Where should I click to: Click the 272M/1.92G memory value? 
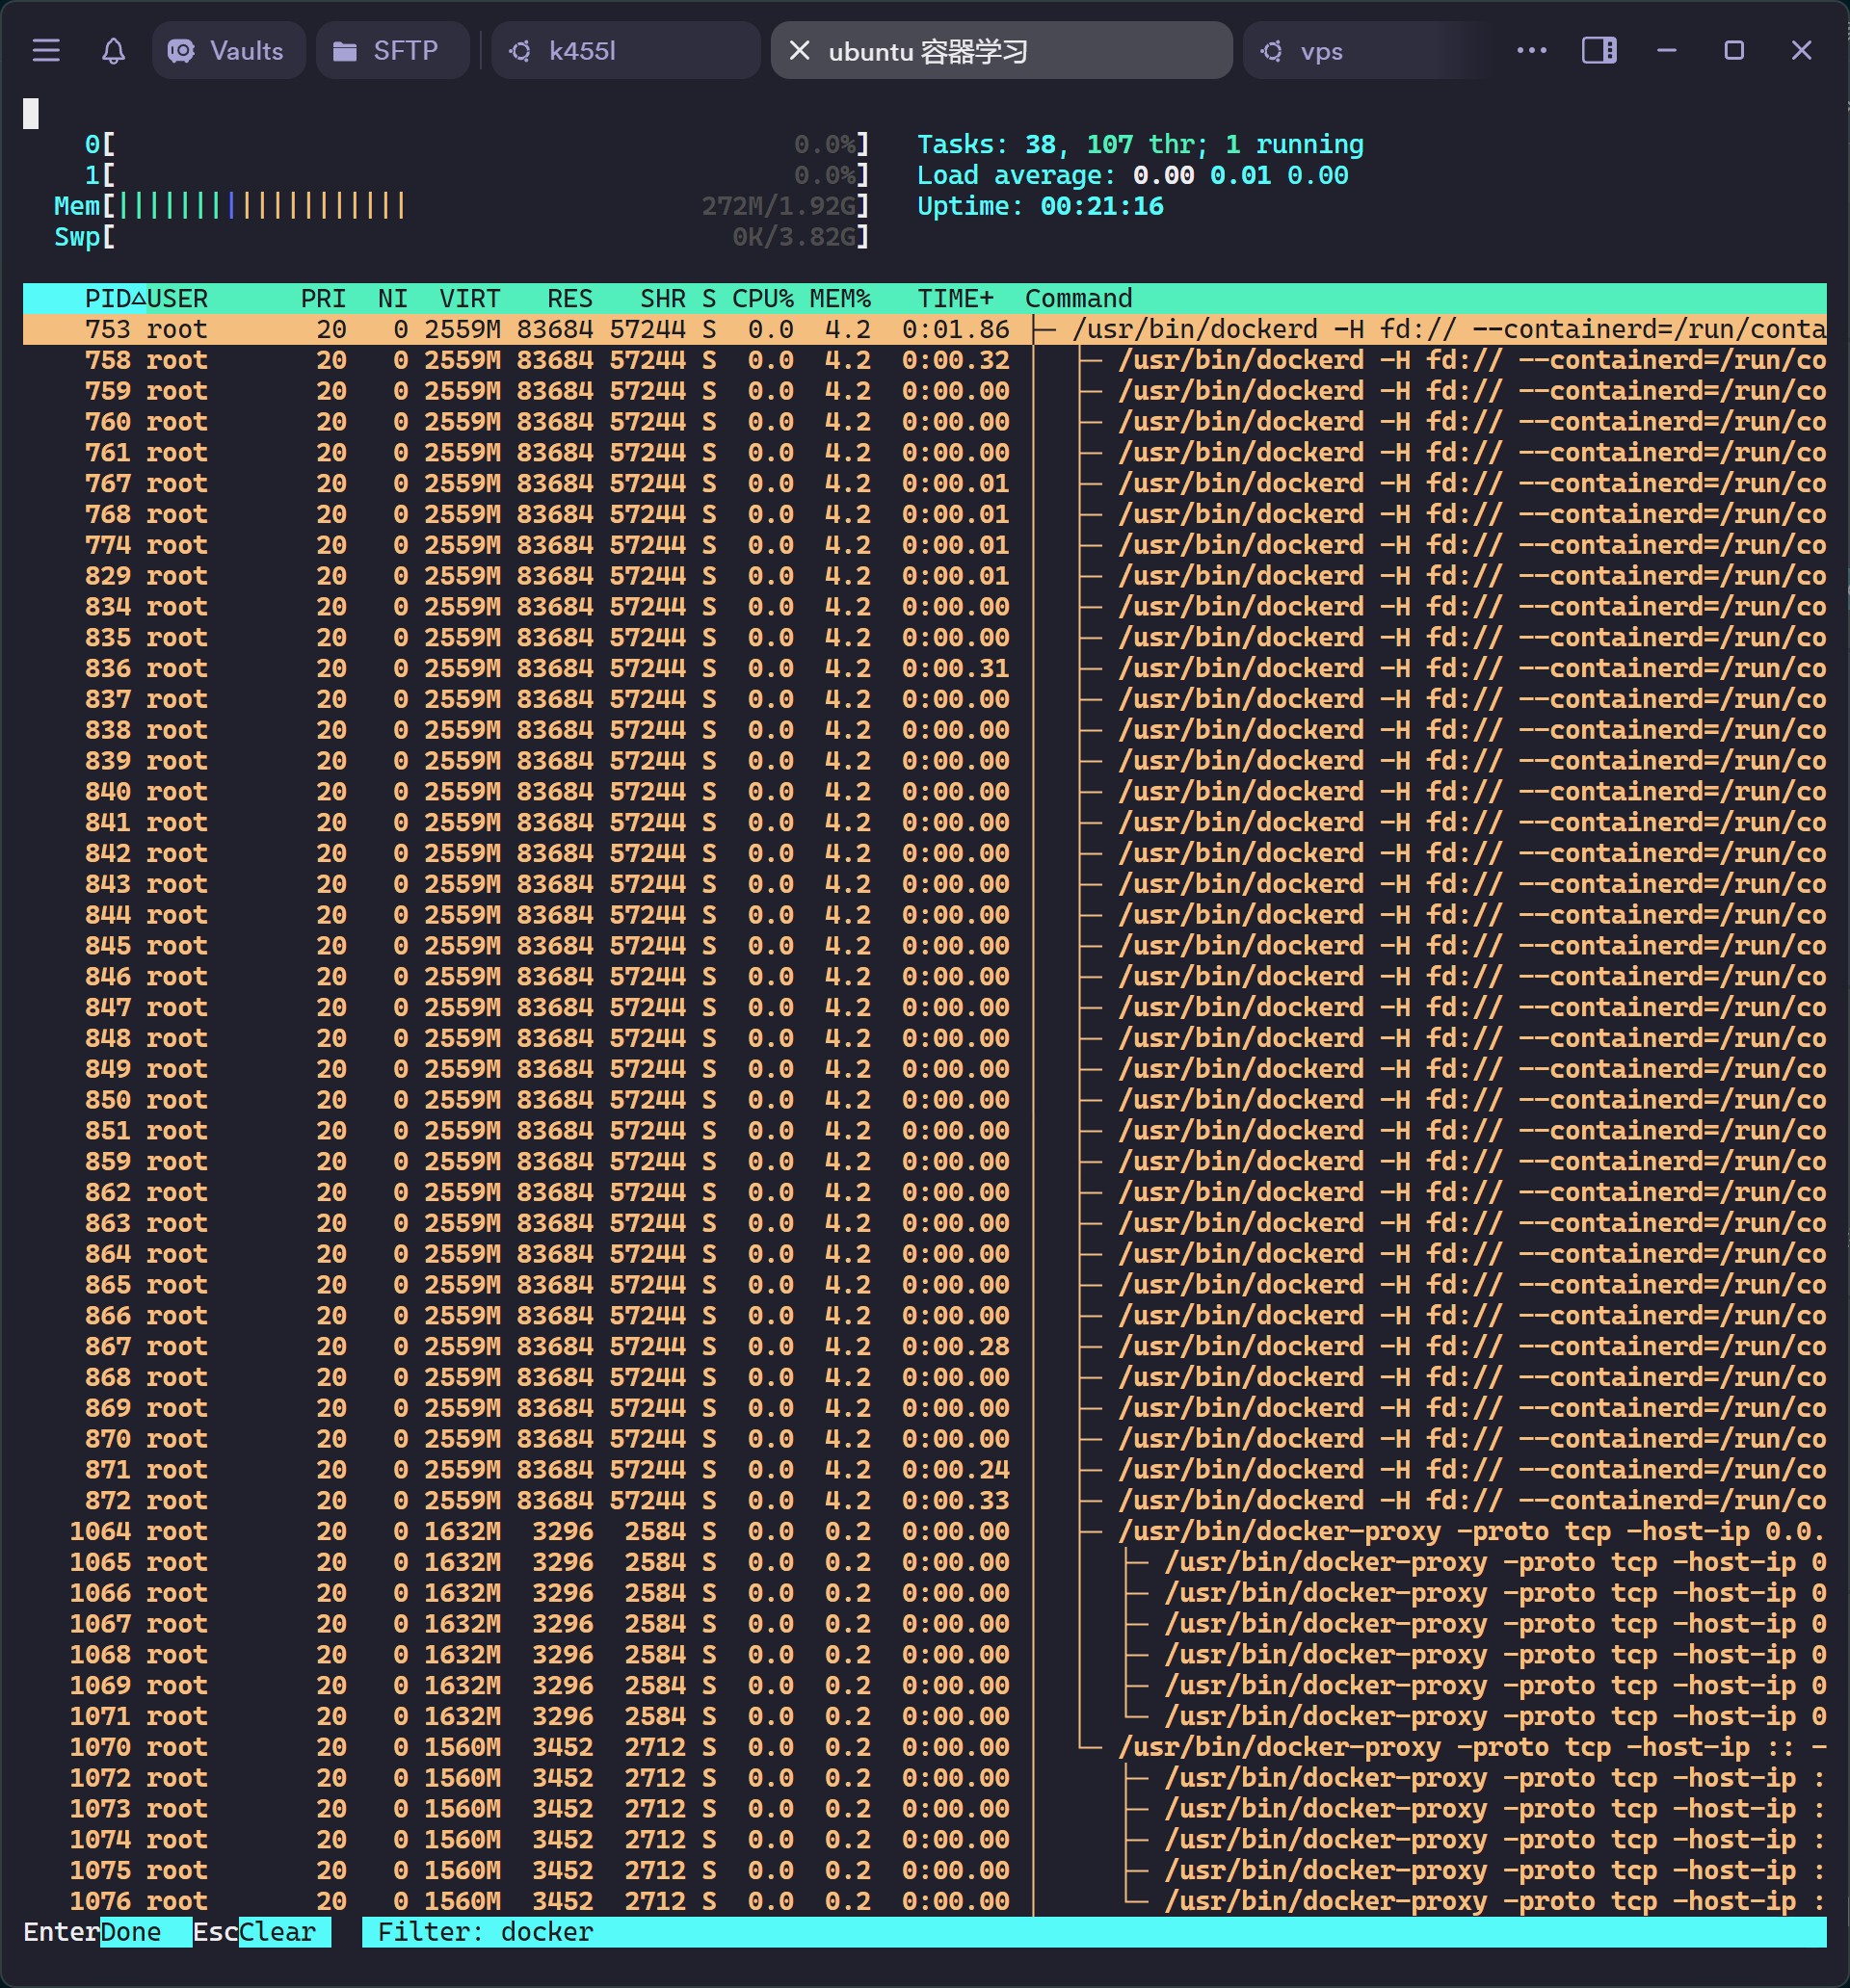tap(778, 206)
